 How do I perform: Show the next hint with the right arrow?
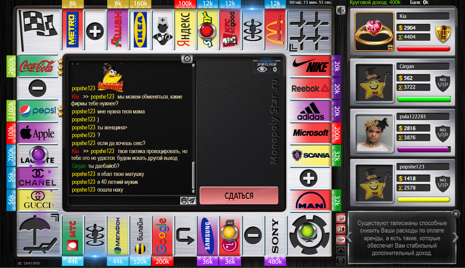455,238
